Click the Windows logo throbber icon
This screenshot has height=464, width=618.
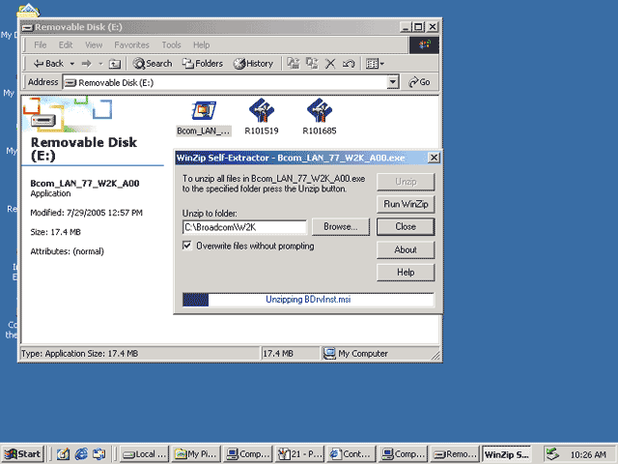point(424,45)
